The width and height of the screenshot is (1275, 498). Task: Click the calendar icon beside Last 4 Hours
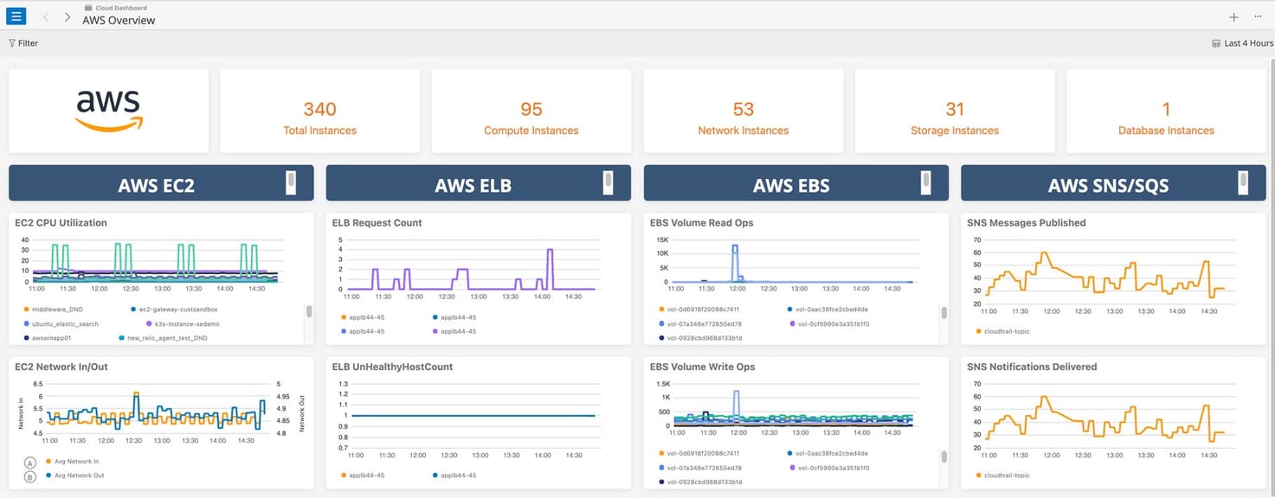coord(1216,43)
